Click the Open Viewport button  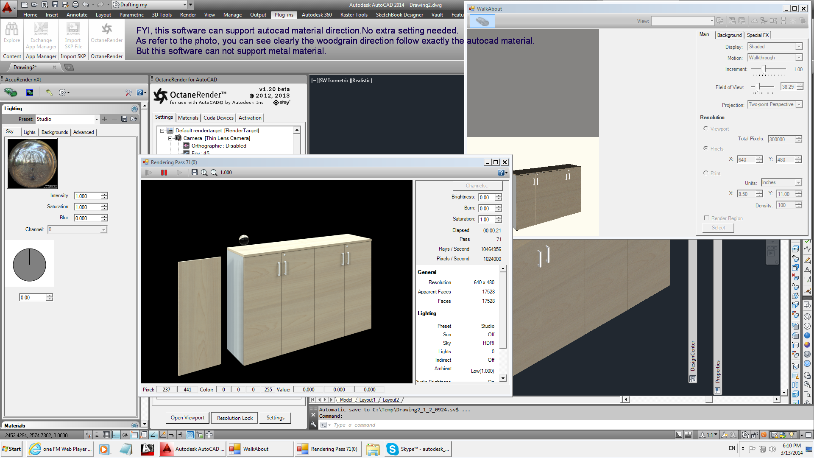187,418
